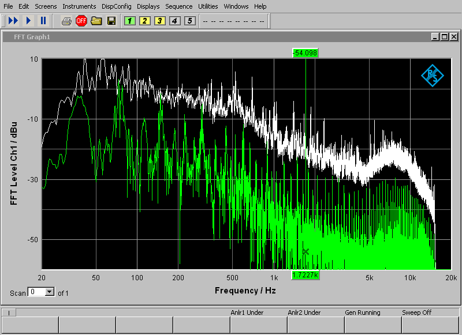Click the softkey under Sweep Off
Image resolution: width=462 pixels, height=335 pixels.
(x=431, y=325)
